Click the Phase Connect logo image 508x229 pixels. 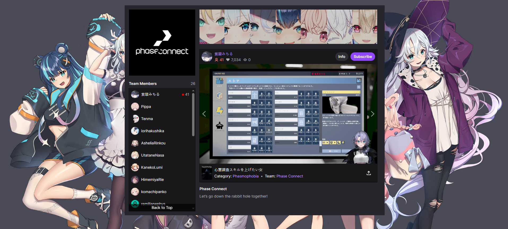click(x=162, y=43)
